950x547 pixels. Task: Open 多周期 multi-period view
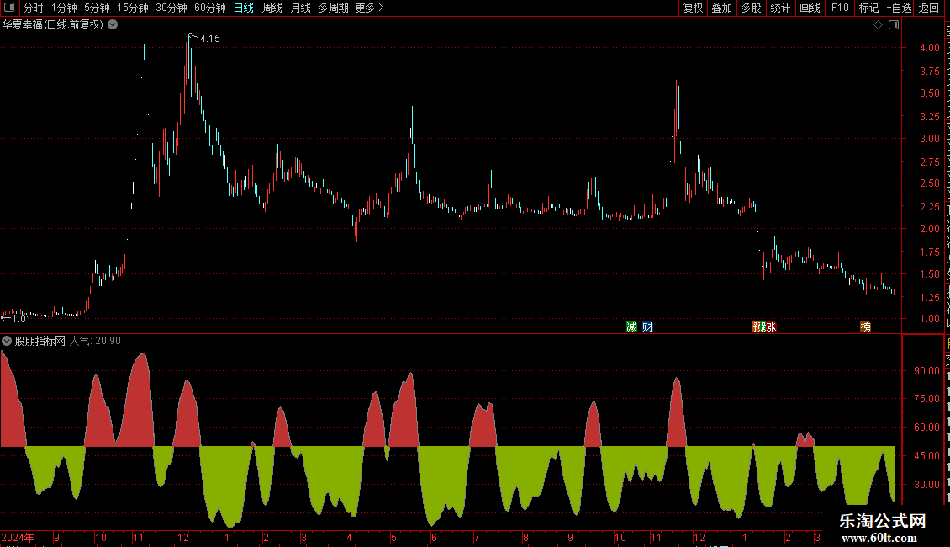pos(333,8)
